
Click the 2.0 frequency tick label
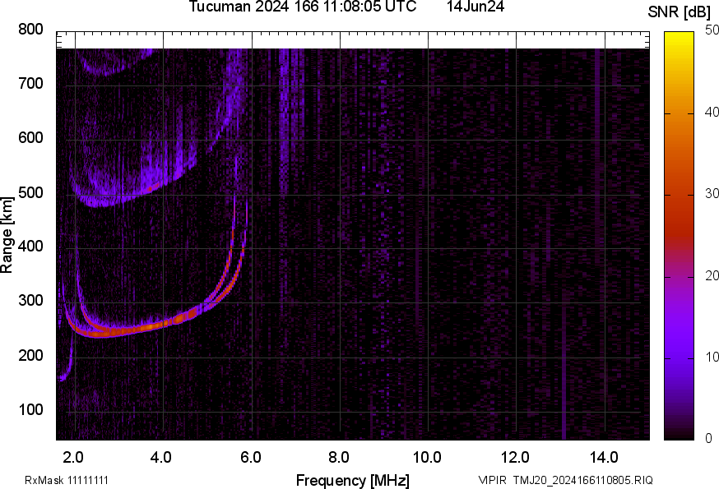tap(73, 458)
